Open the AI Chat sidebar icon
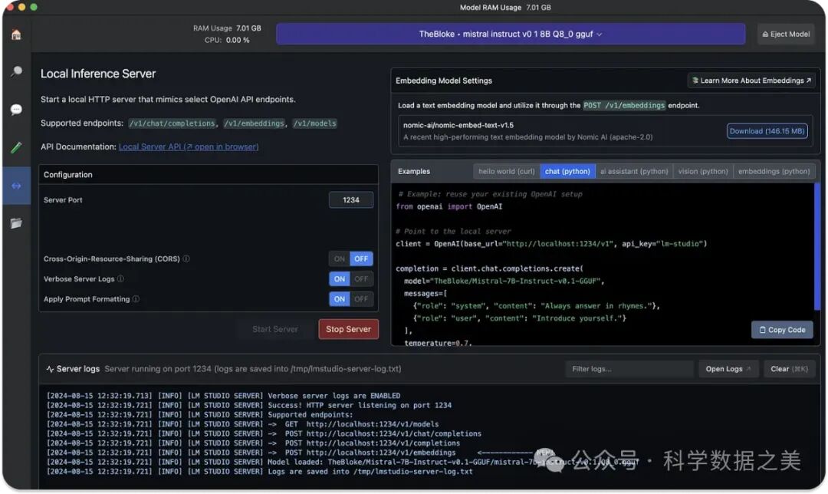828x494 pixels. pos(16,110)
